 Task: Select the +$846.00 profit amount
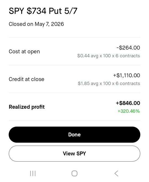(x=128, y=103)
